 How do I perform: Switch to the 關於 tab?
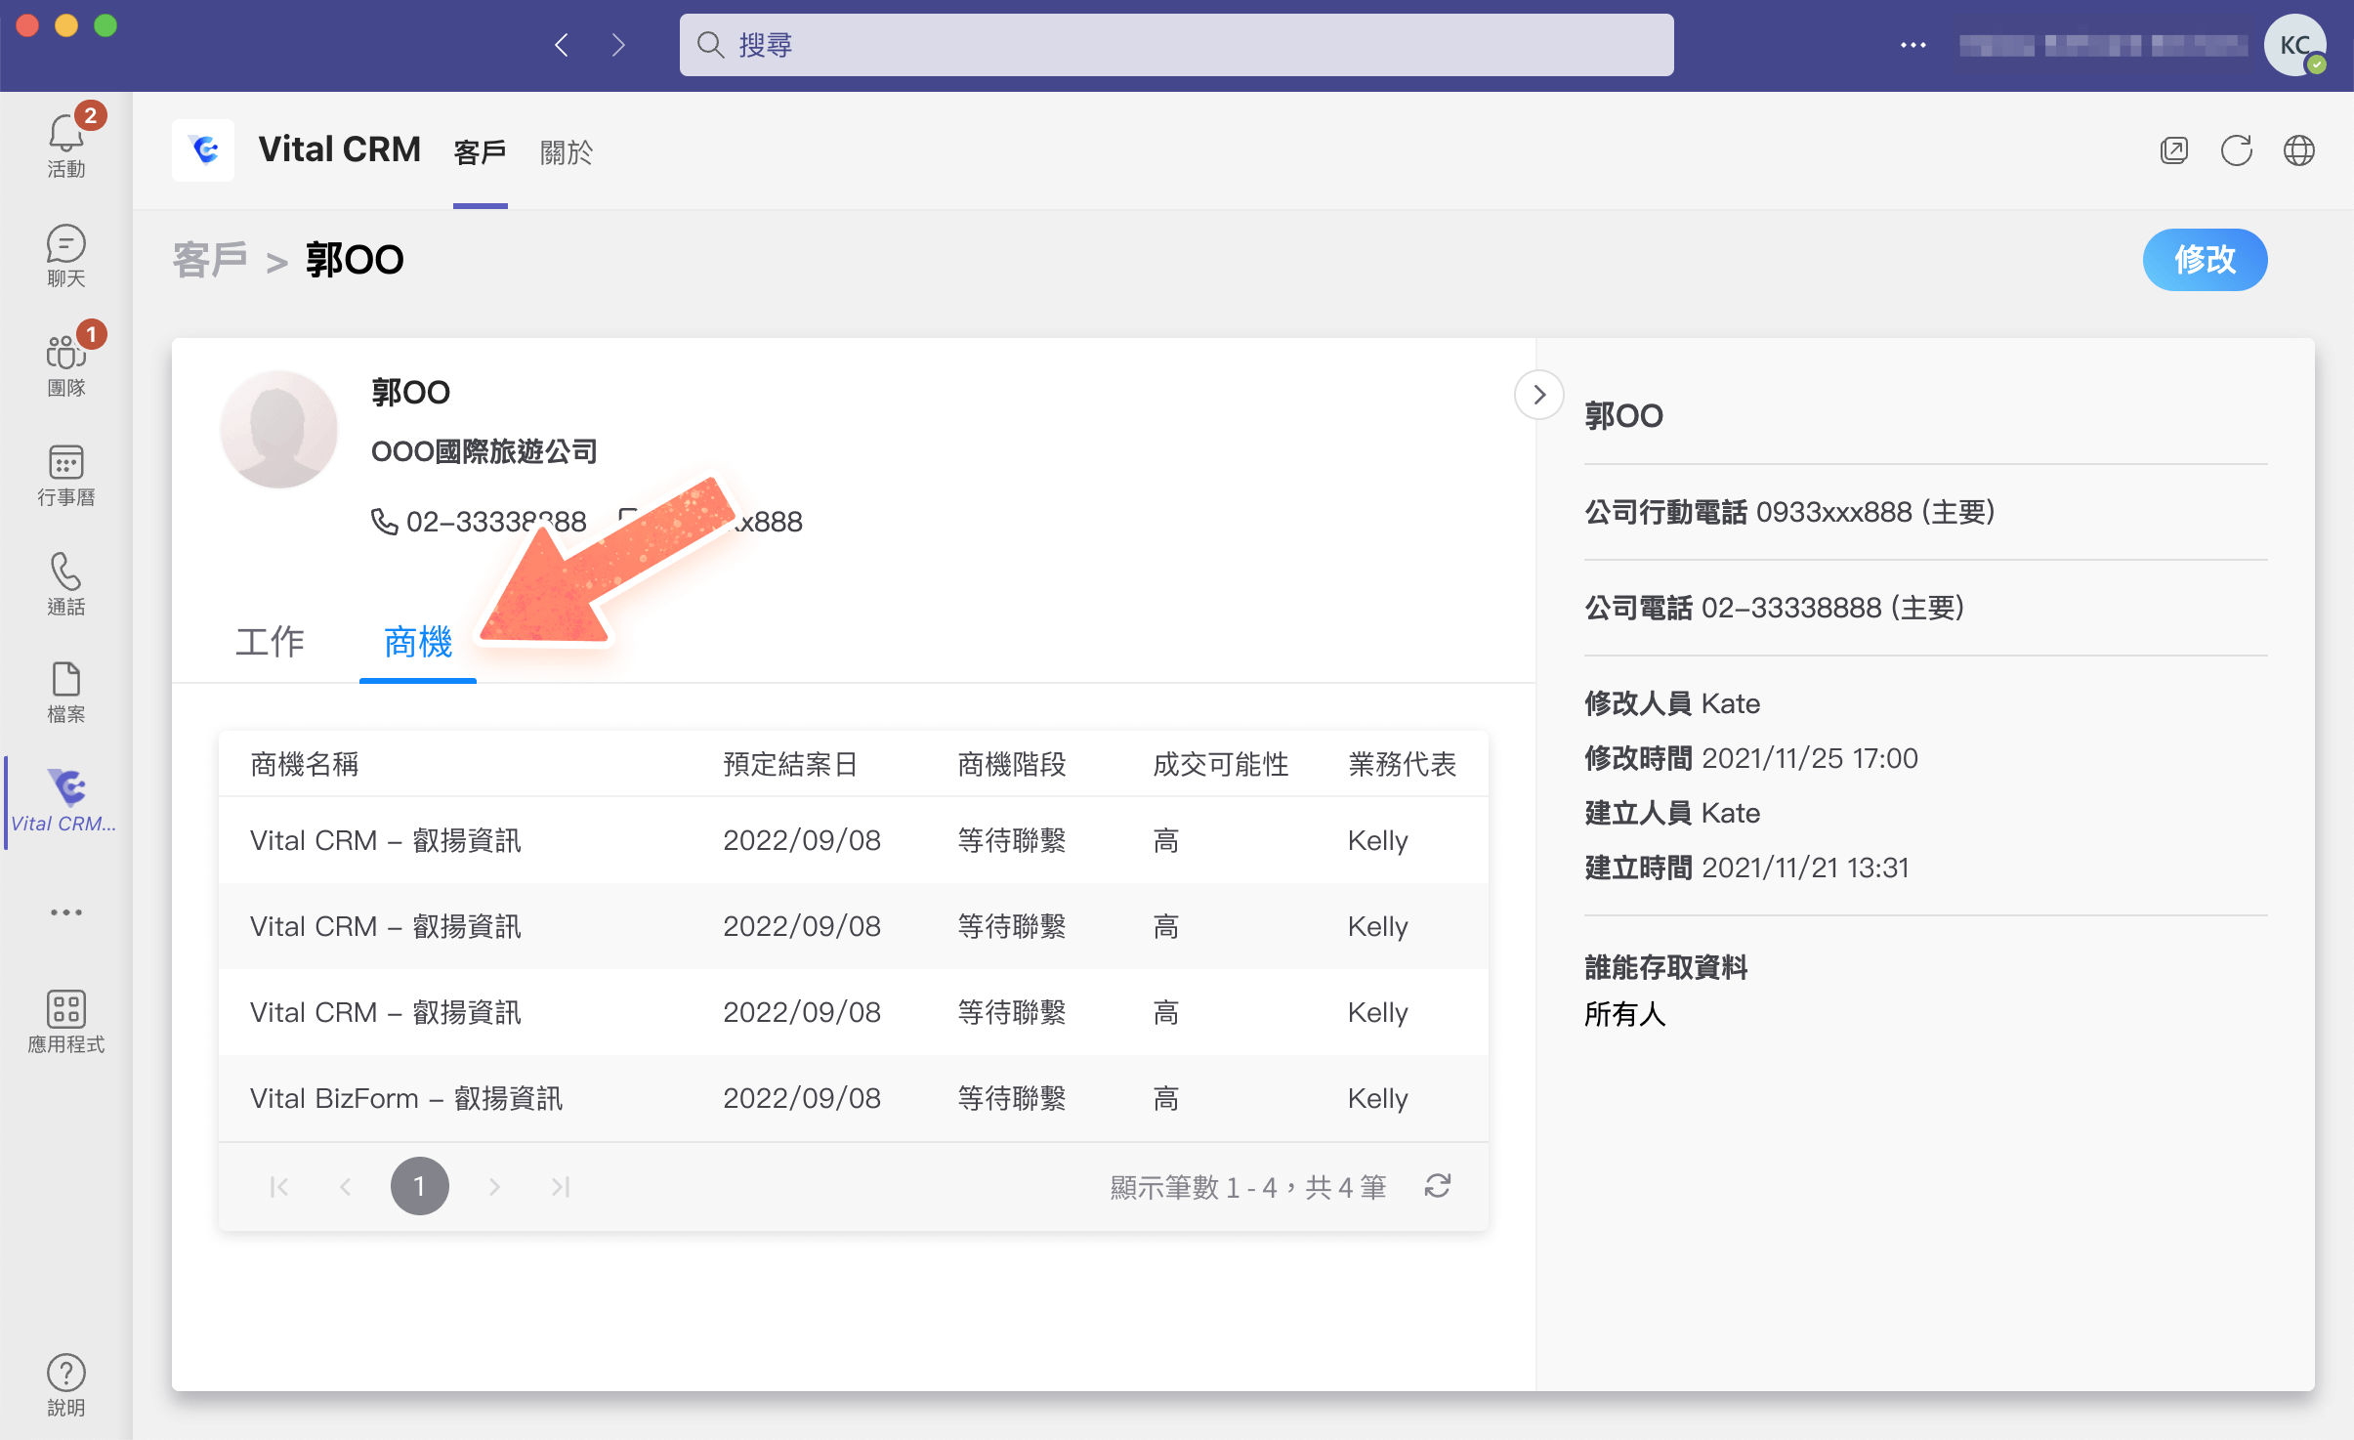(x=567, y=152)
